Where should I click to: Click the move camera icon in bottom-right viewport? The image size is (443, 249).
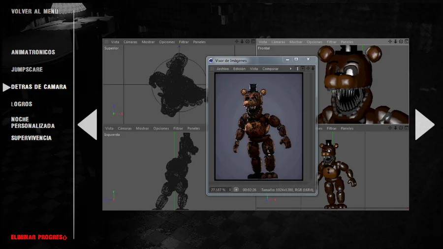point(390,128)
